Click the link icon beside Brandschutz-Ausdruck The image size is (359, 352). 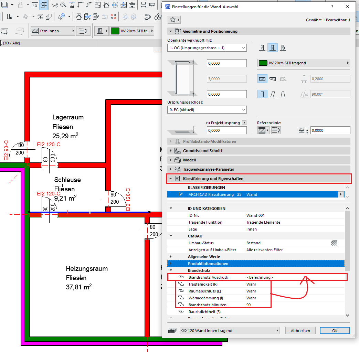click(x=181, y=277)
